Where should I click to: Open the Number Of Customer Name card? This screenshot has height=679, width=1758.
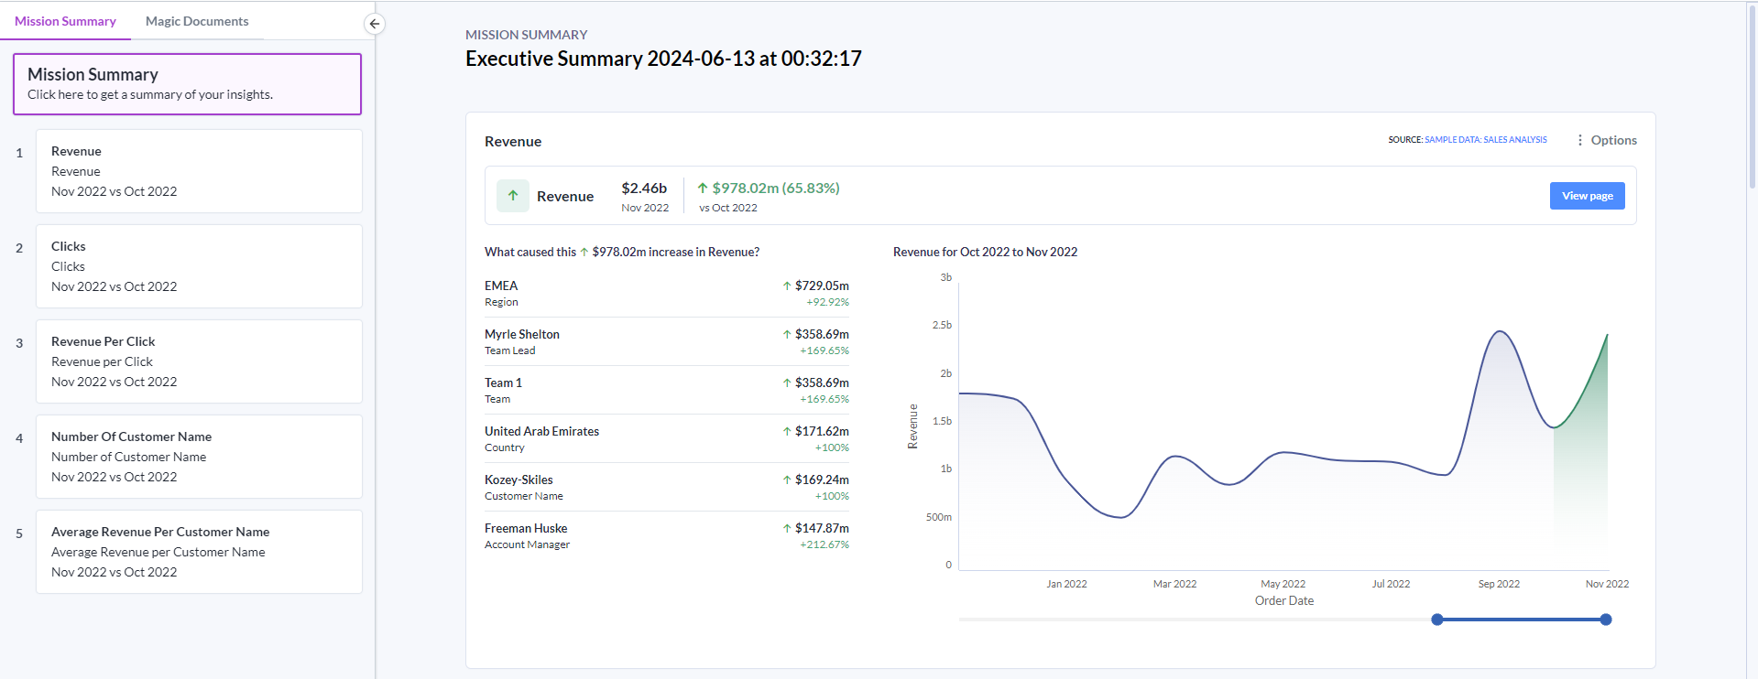[x=199, y=457]
